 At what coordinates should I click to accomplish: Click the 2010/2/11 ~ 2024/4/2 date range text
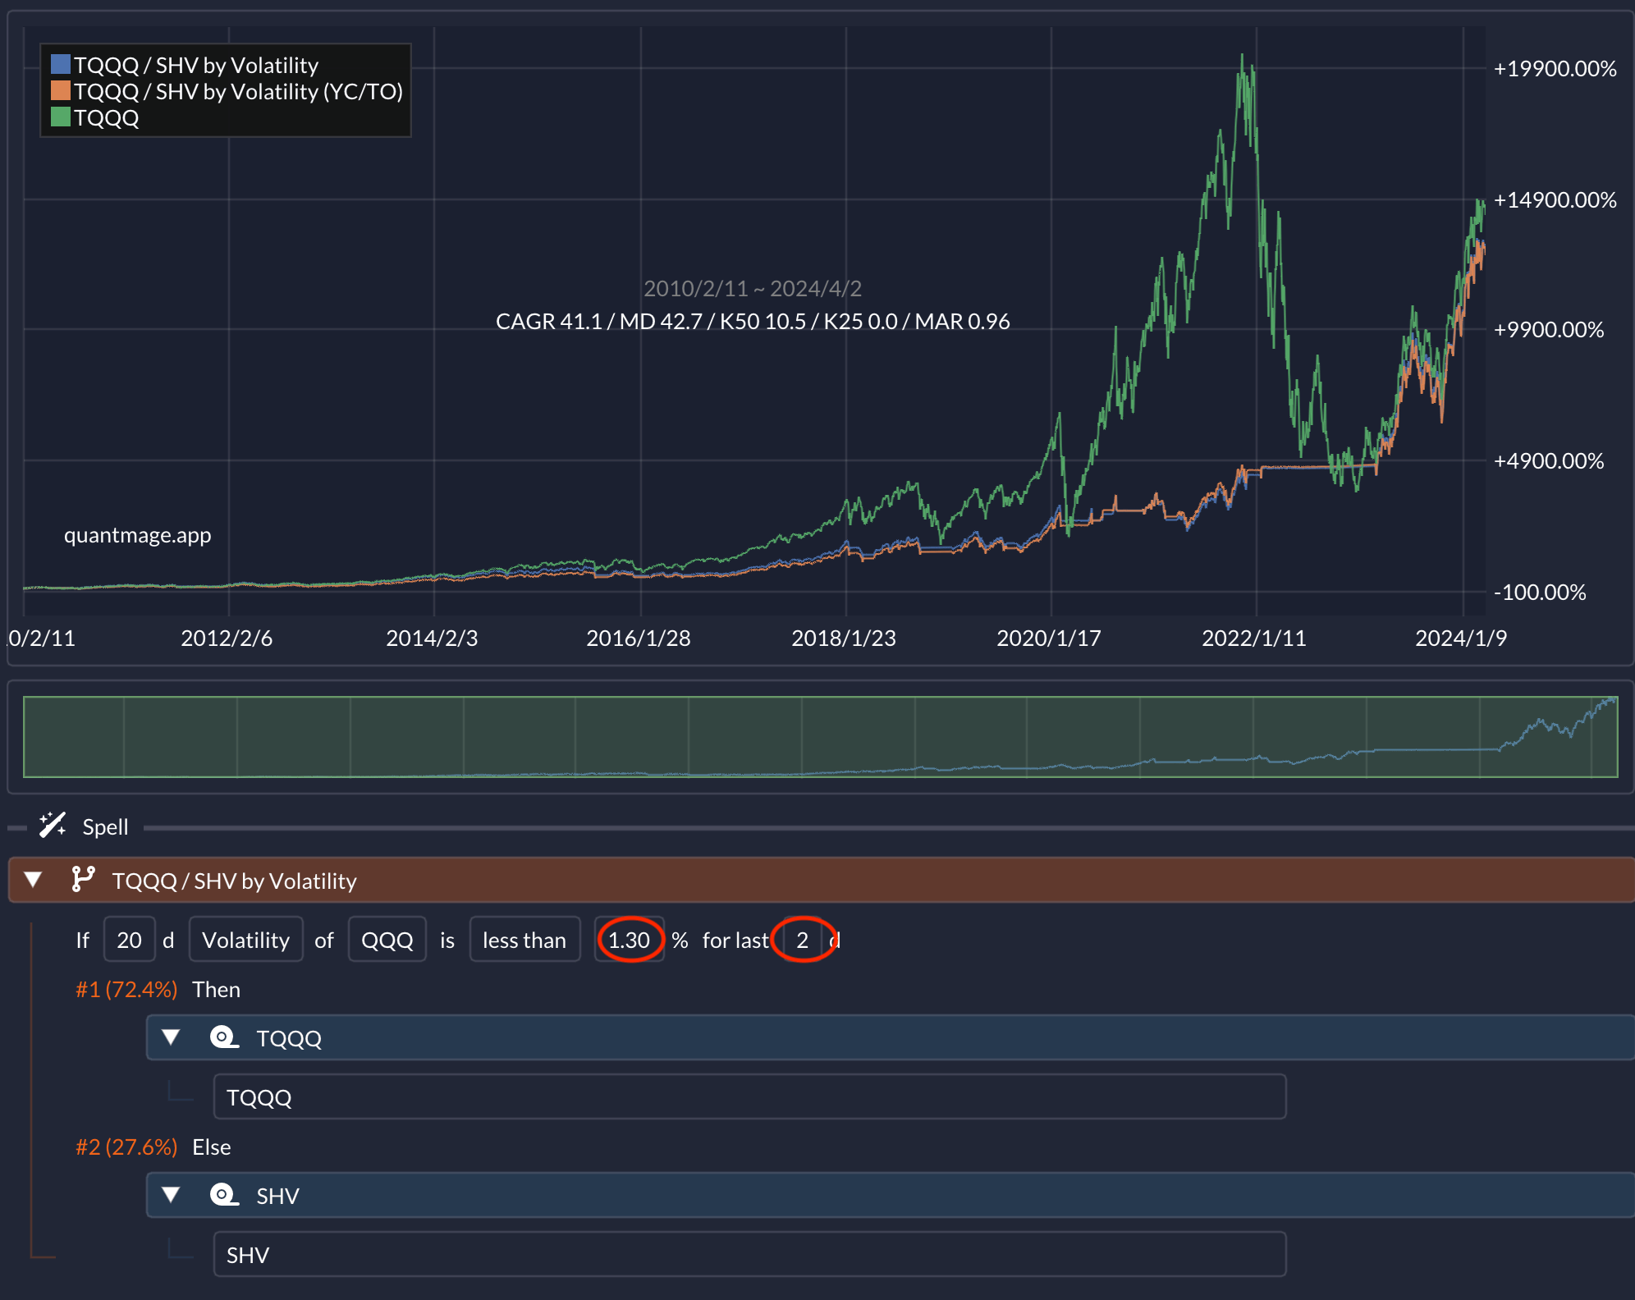pos(753,288)
